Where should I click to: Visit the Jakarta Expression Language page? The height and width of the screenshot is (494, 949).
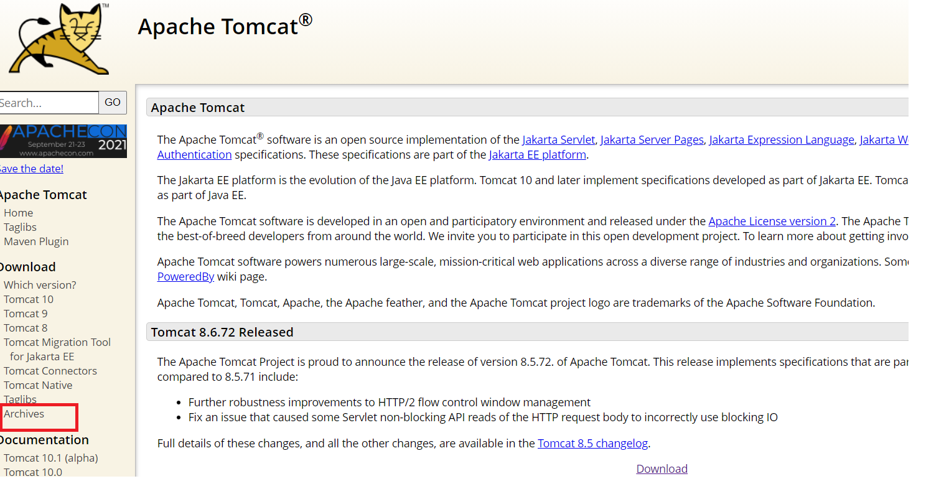781,139
